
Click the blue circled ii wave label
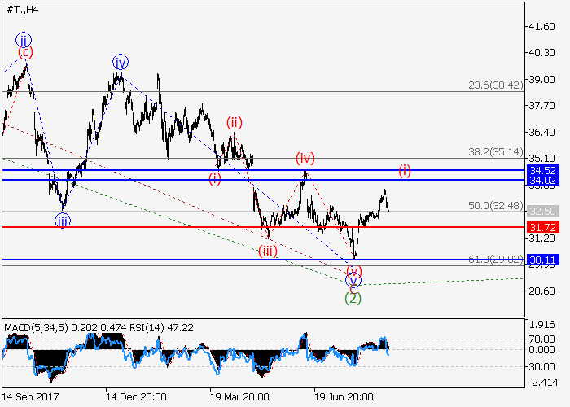pyautogui.click(x=24, y=40)
